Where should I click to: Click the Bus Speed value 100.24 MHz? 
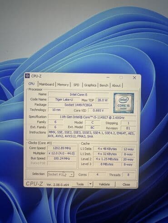62,158
